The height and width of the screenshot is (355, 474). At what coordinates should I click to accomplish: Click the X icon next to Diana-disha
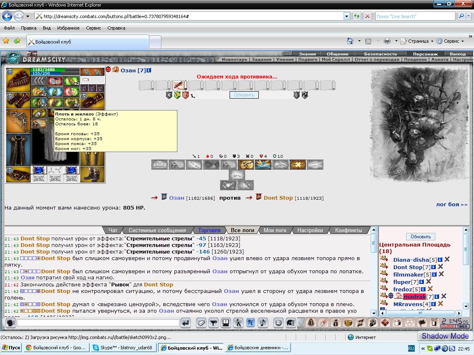point(447,259)
